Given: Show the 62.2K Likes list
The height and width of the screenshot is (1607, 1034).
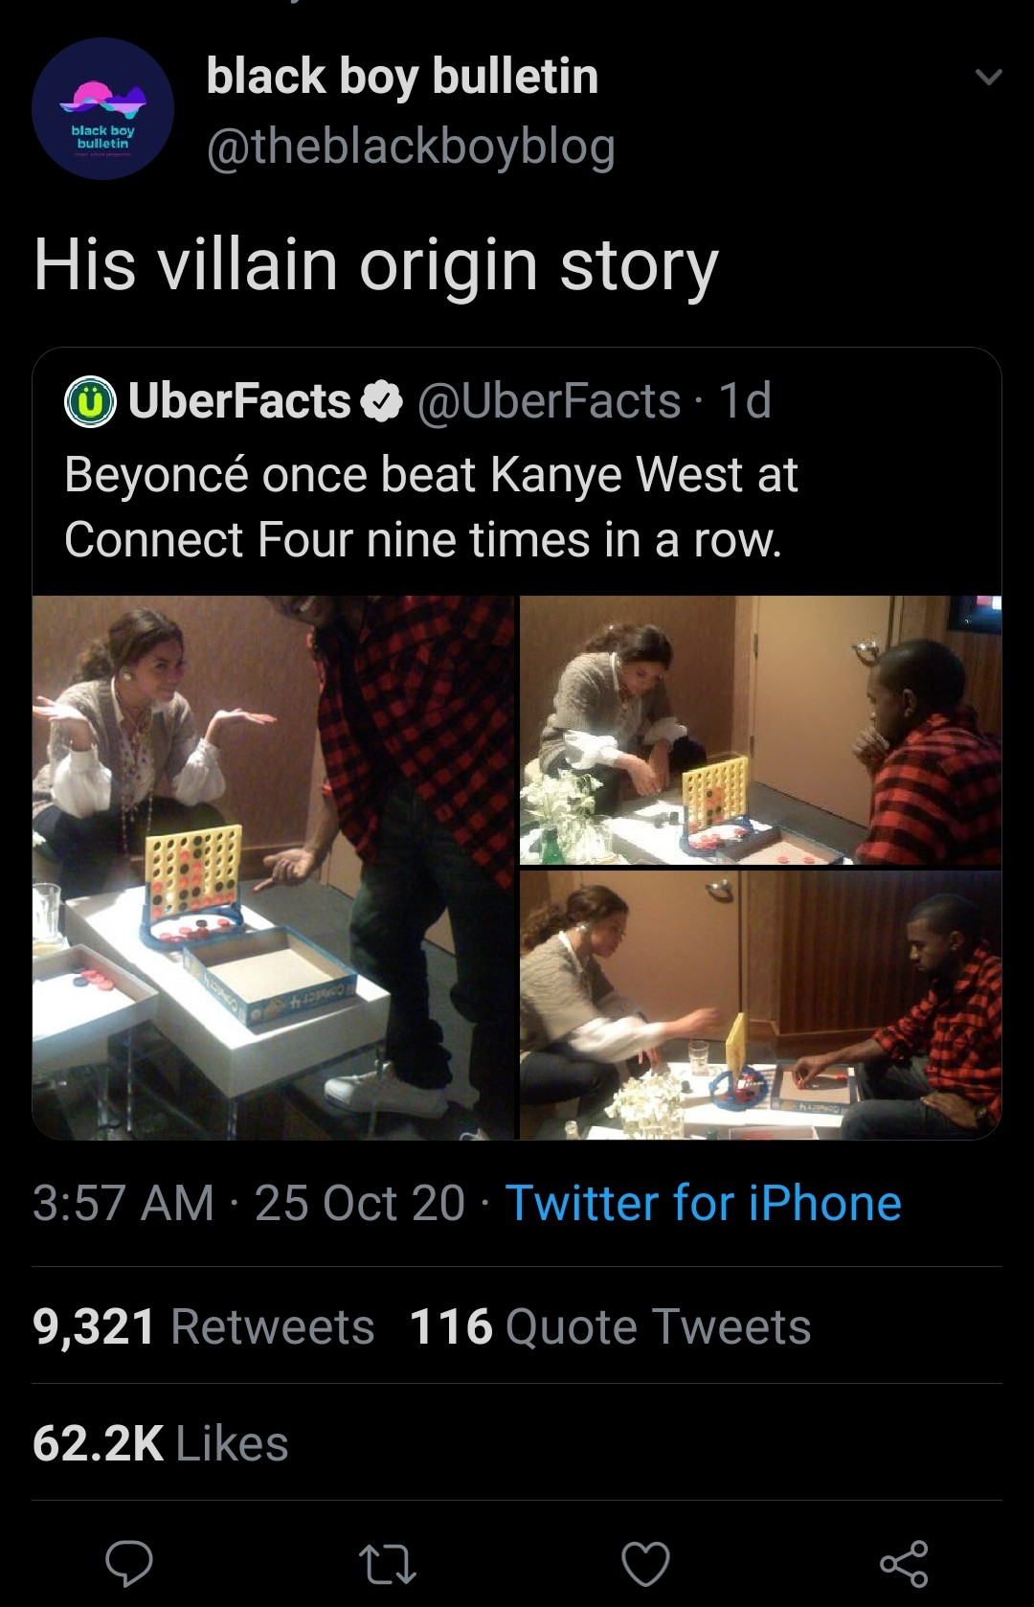Looking at the screenshot, I should [160, 1443].
